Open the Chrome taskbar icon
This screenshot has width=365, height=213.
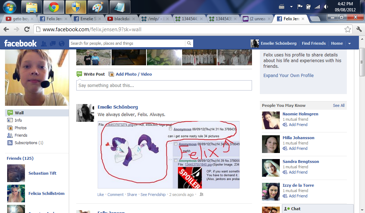(54, 7)
